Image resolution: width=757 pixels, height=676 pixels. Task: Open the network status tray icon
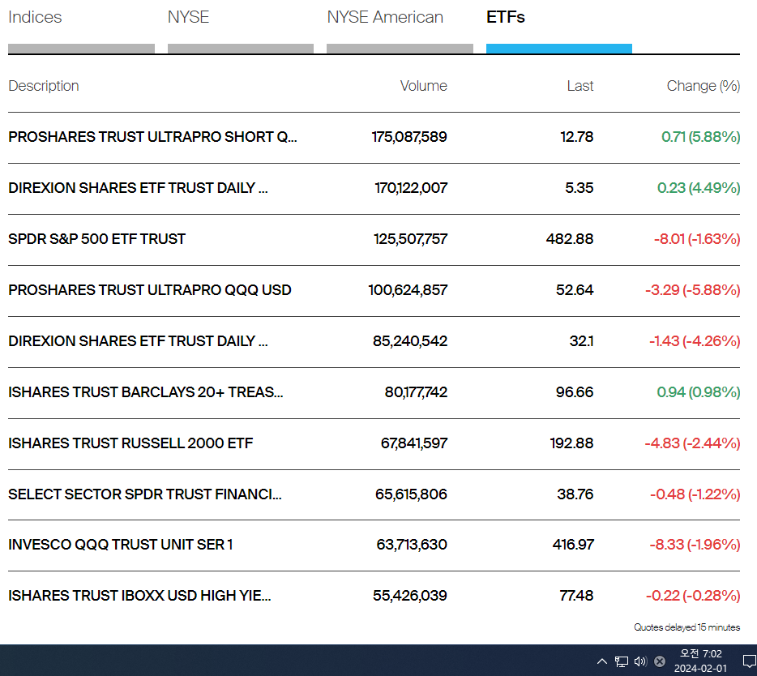622,661
